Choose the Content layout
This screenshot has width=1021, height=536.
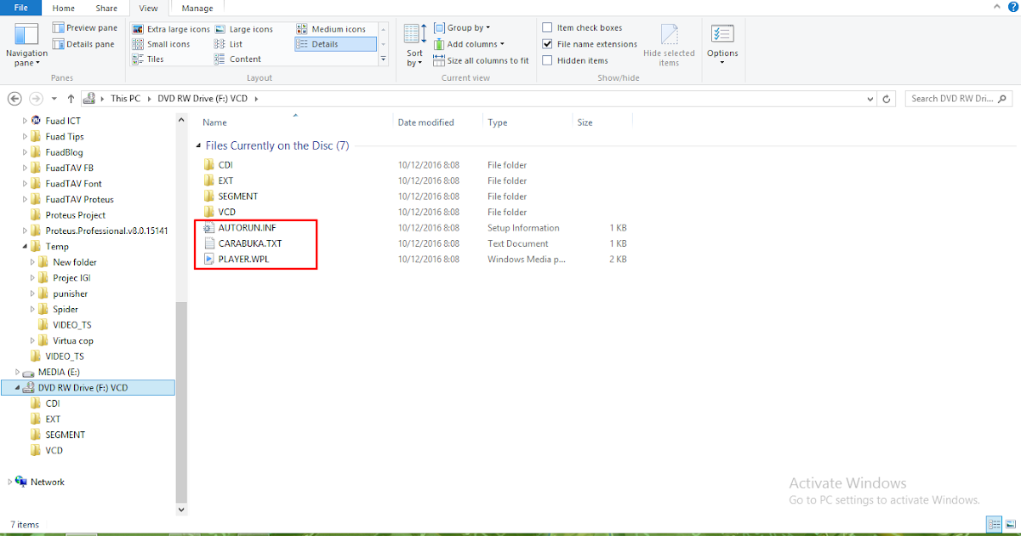[238, 60]
